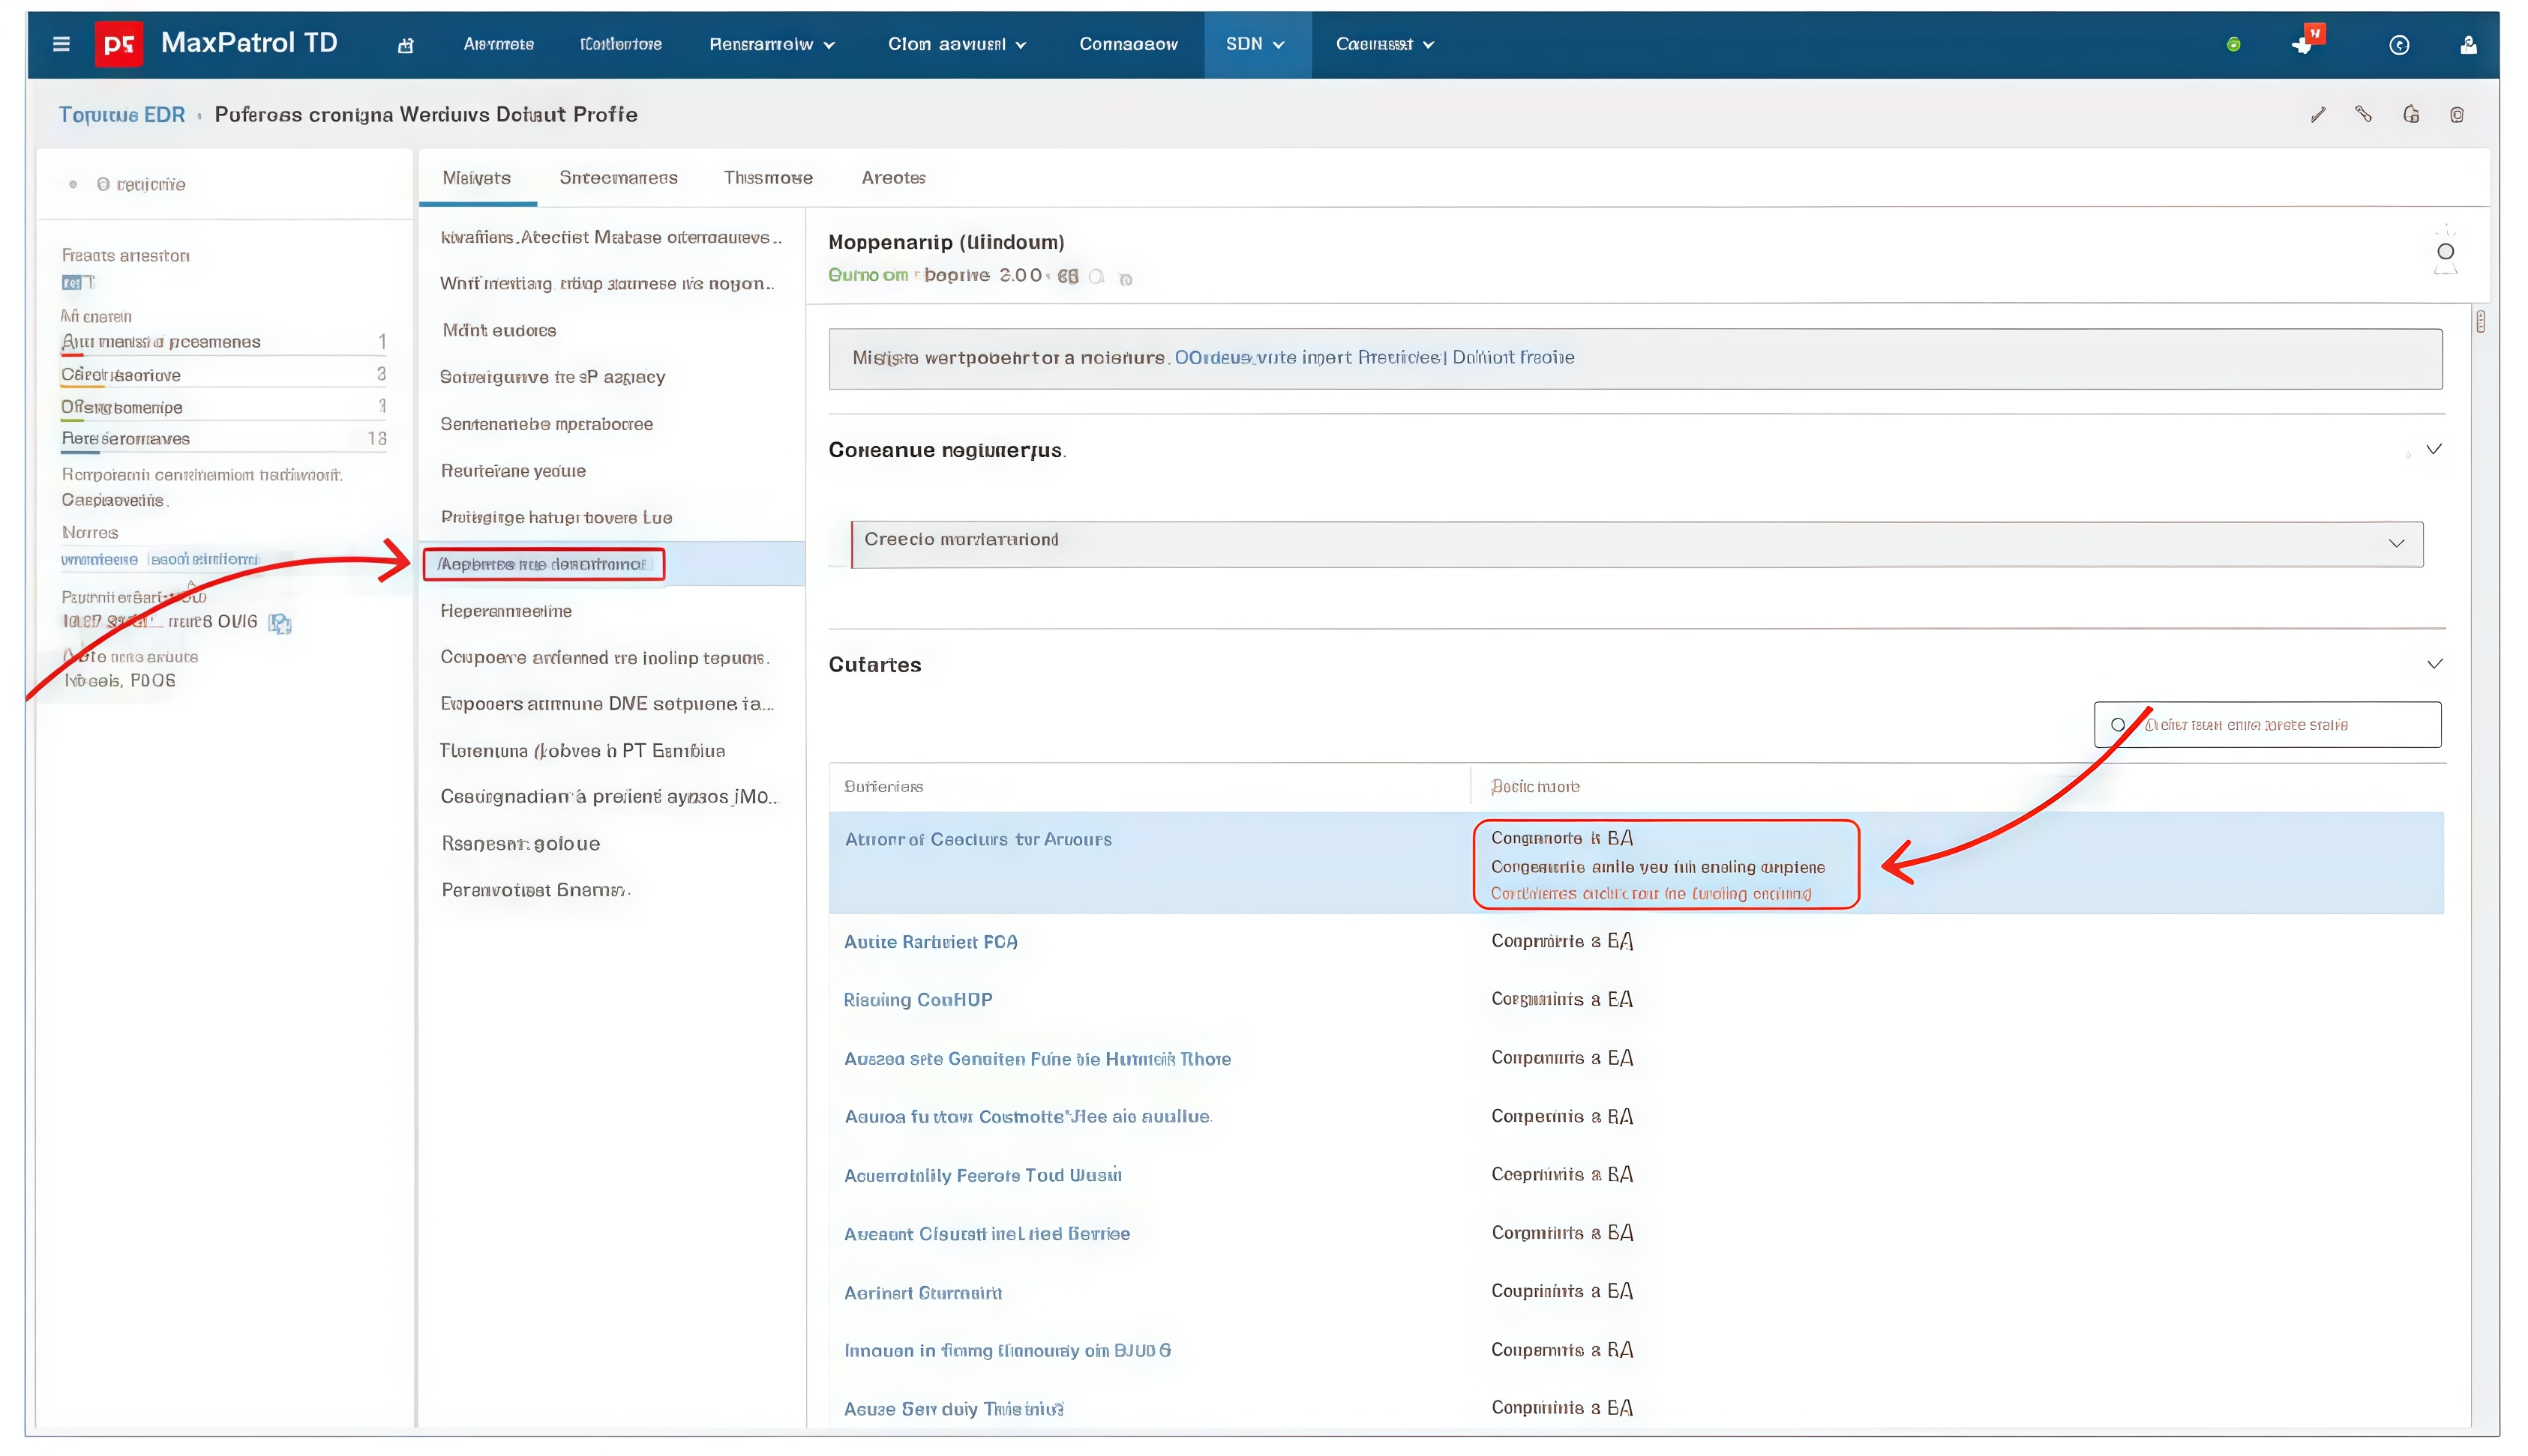This screenshot has width=2528, height=1456.
Task: Open the hamburger menu in the header
Action: 61,44
